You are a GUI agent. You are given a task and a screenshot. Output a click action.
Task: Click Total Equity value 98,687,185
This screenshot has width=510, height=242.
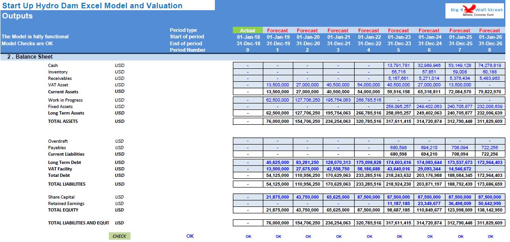tap(398, 210)
